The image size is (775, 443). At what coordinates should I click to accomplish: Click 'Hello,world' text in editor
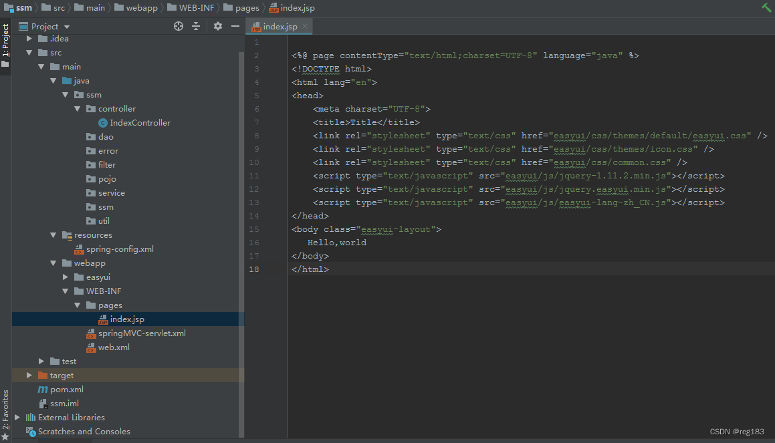point(337,243)
